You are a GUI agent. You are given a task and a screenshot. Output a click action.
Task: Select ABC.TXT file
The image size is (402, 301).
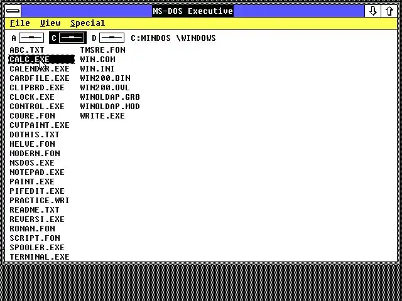[x=27, y=50]
